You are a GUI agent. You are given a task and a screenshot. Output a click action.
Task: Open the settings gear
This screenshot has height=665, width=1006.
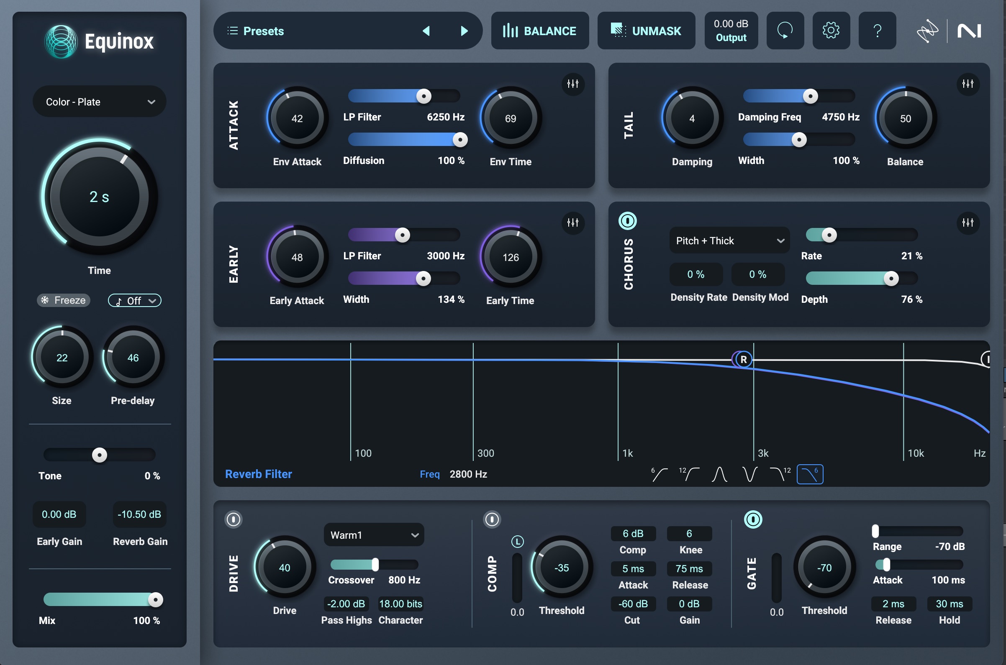pyautogui.click(x=831, y=31)
